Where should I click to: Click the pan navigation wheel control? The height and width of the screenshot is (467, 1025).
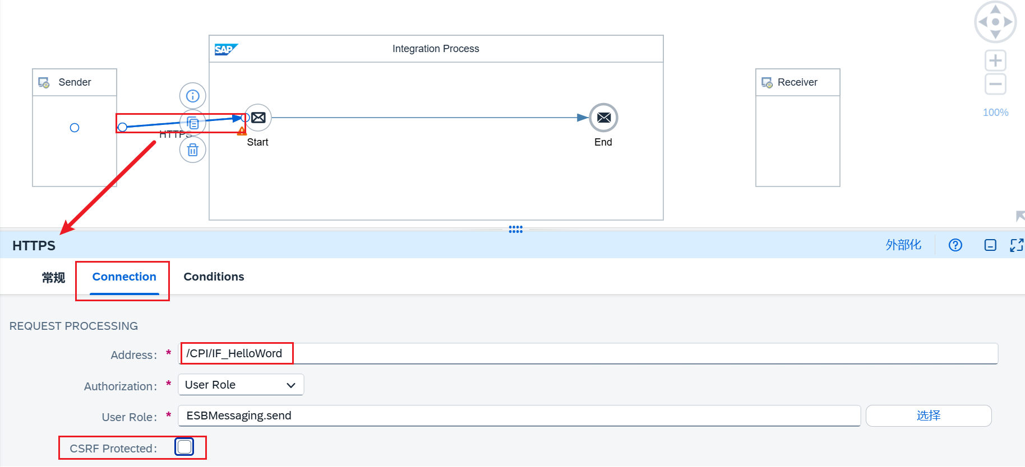995,22
